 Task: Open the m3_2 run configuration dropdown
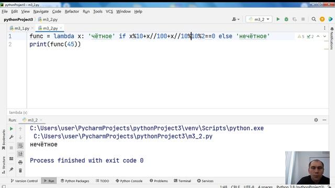[x=259, y=19]
